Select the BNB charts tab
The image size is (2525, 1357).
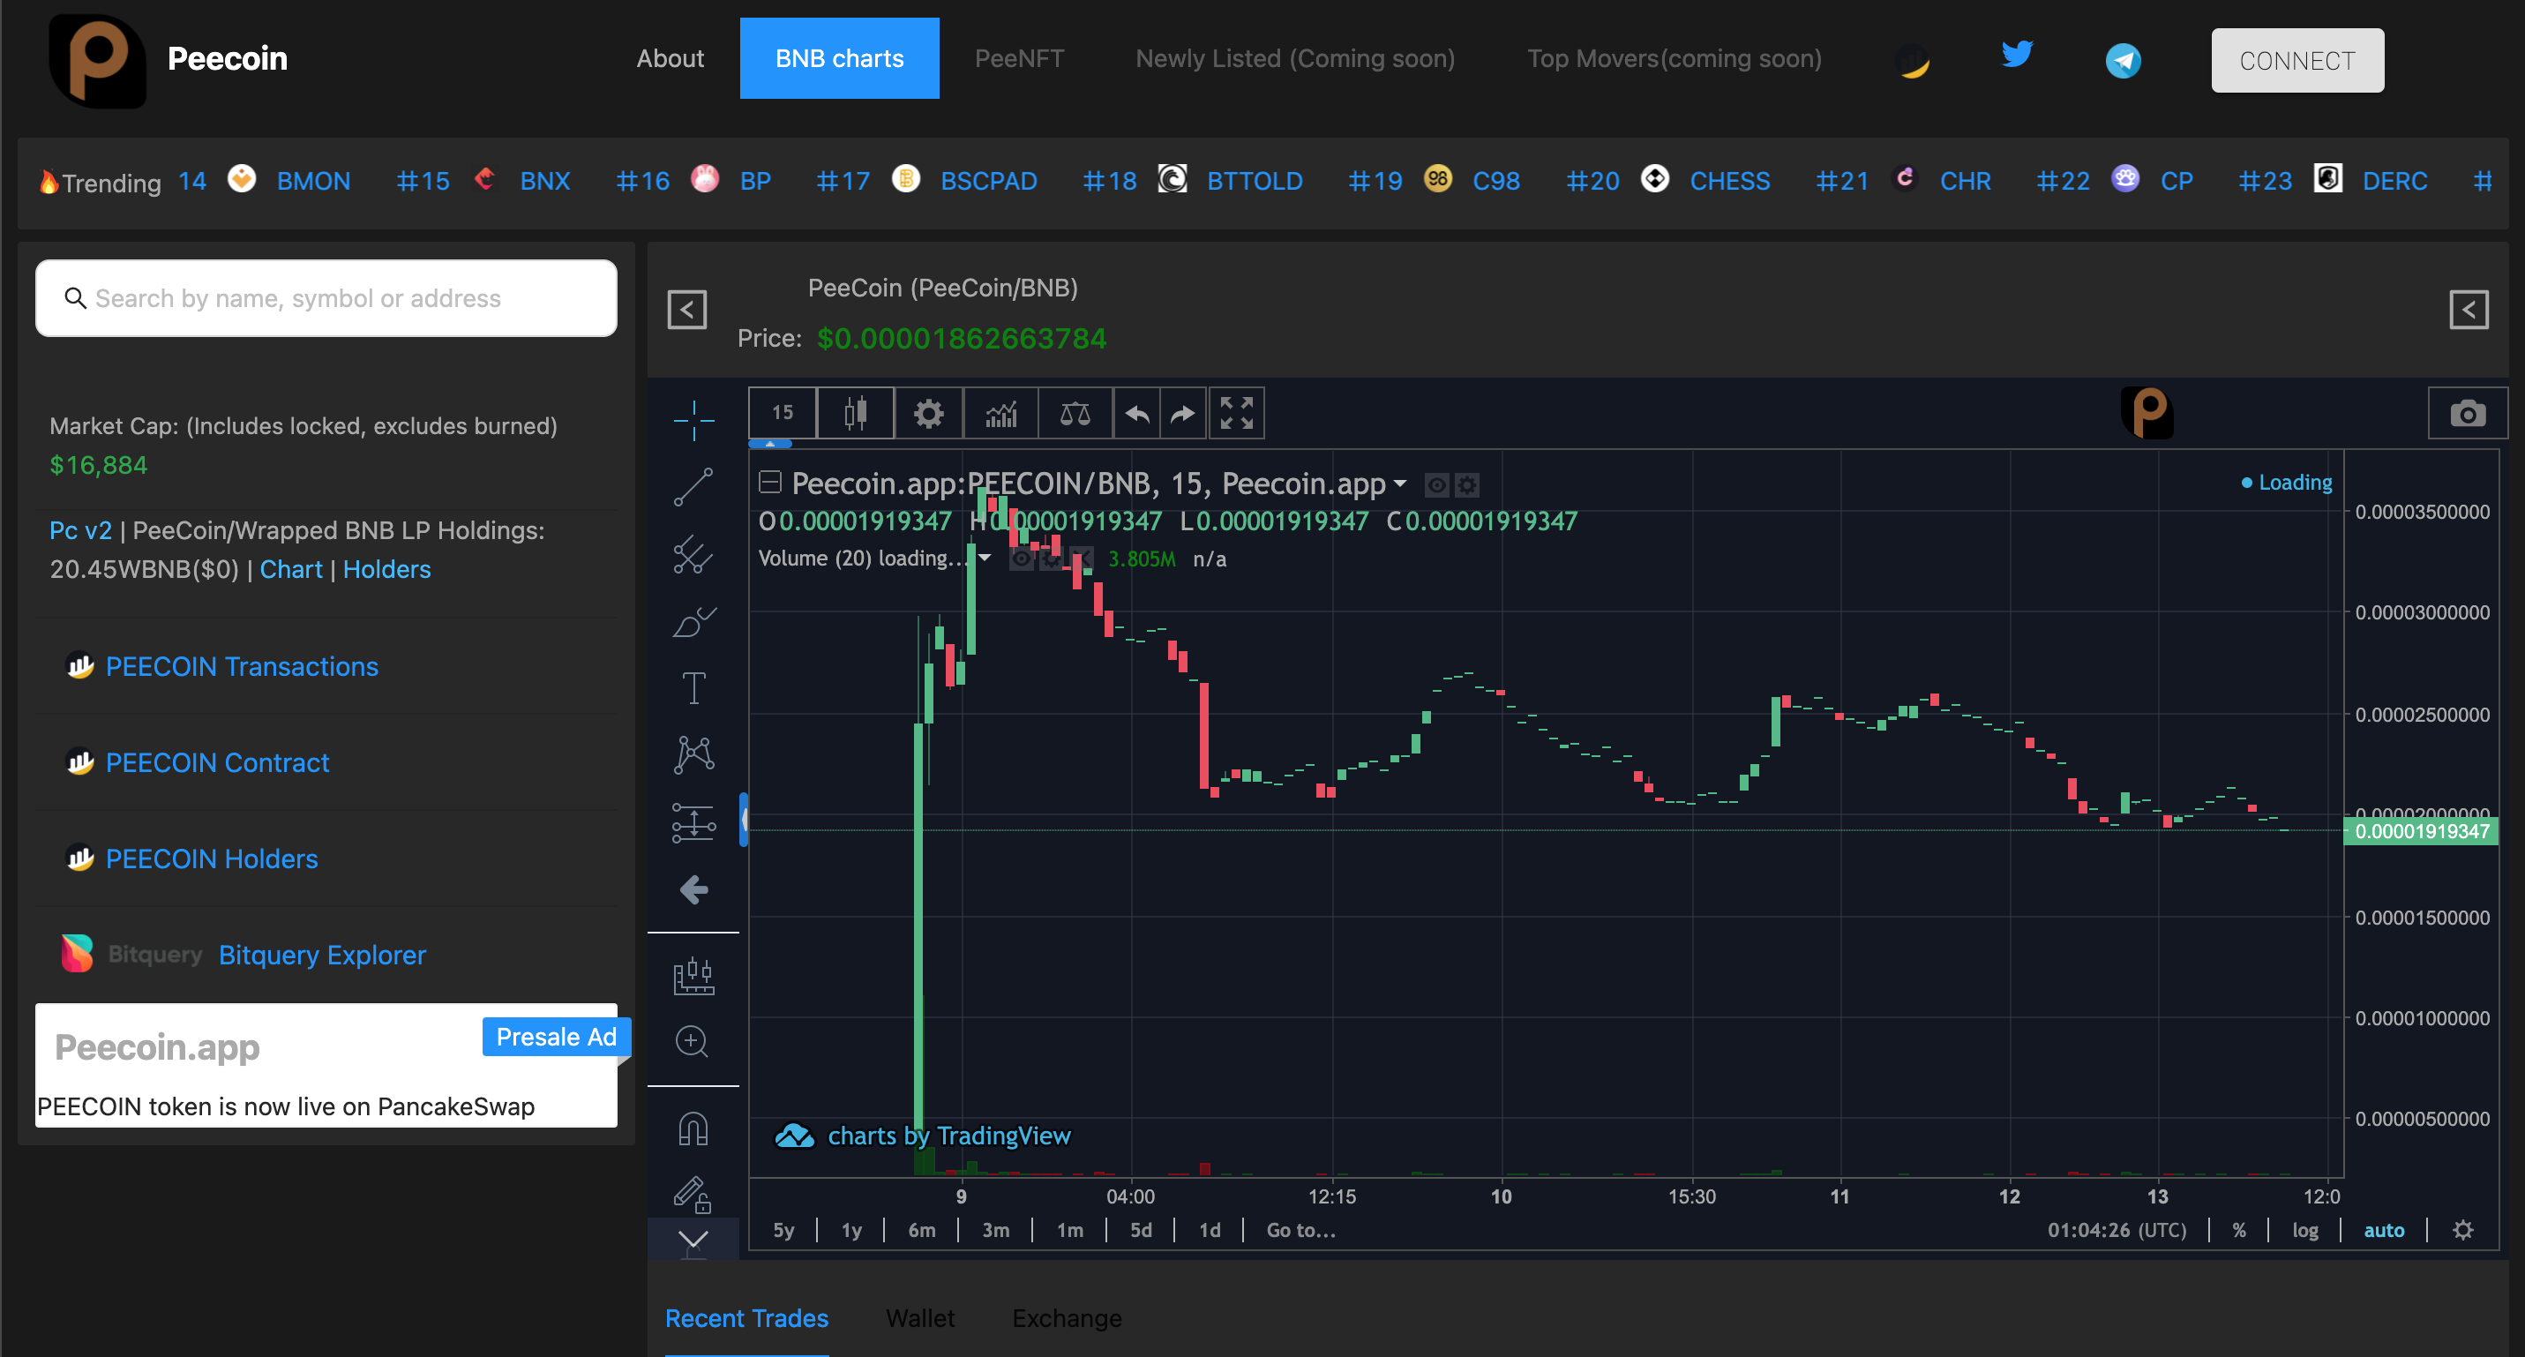click(x=839, y=58)
